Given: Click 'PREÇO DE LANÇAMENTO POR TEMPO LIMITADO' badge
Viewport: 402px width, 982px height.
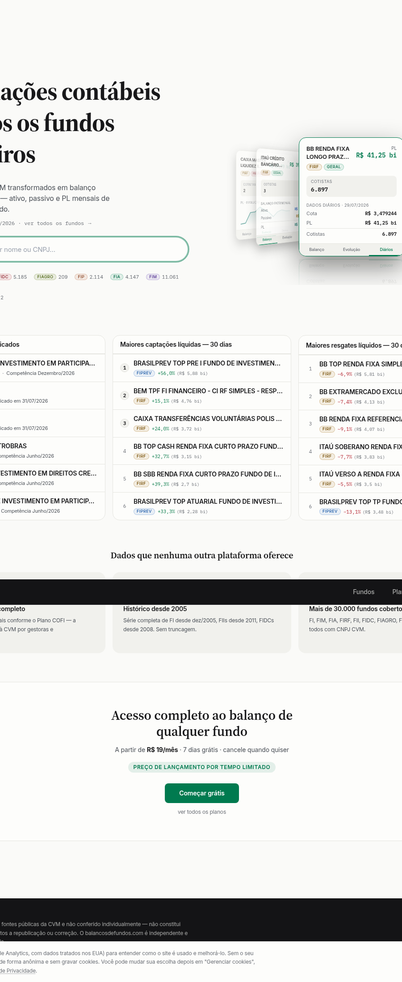Looking at the screenshot, I should (202, 767).
